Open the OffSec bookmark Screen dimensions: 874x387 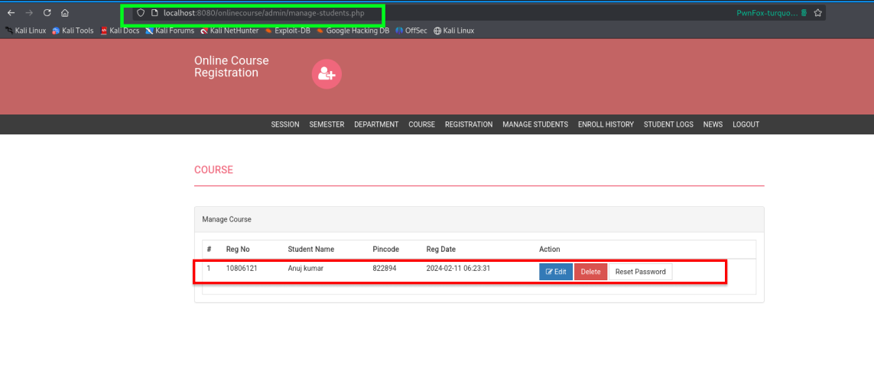(x=411, y=31)
